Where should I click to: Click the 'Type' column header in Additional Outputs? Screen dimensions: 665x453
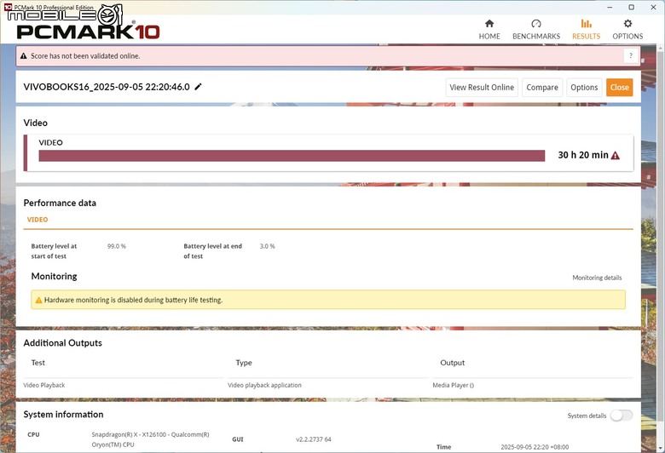coord(244,363)
